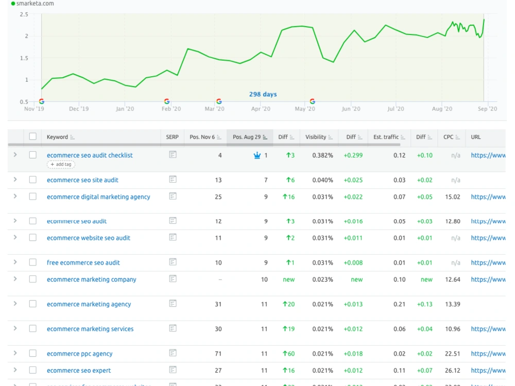Click the 26.12 CPC value
This screenshot has height=386, width=515.
coord(453,370)
